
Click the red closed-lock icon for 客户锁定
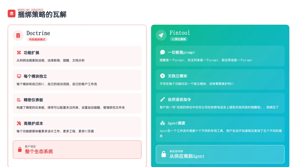(20, 149)
